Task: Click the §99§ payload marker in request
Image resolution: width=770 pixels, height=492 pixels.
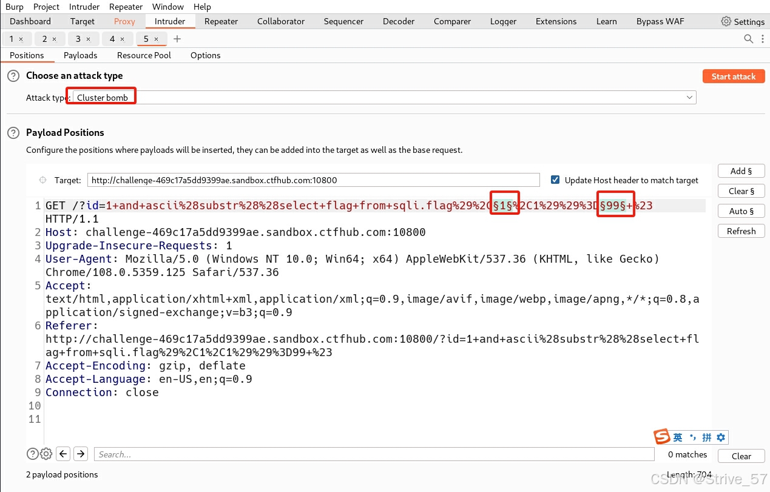Action: point(613,206)
